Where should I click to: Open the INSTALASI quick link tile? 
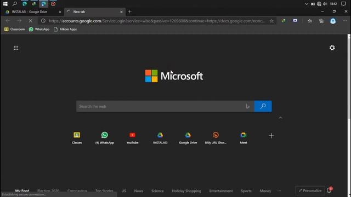[160, 138]
